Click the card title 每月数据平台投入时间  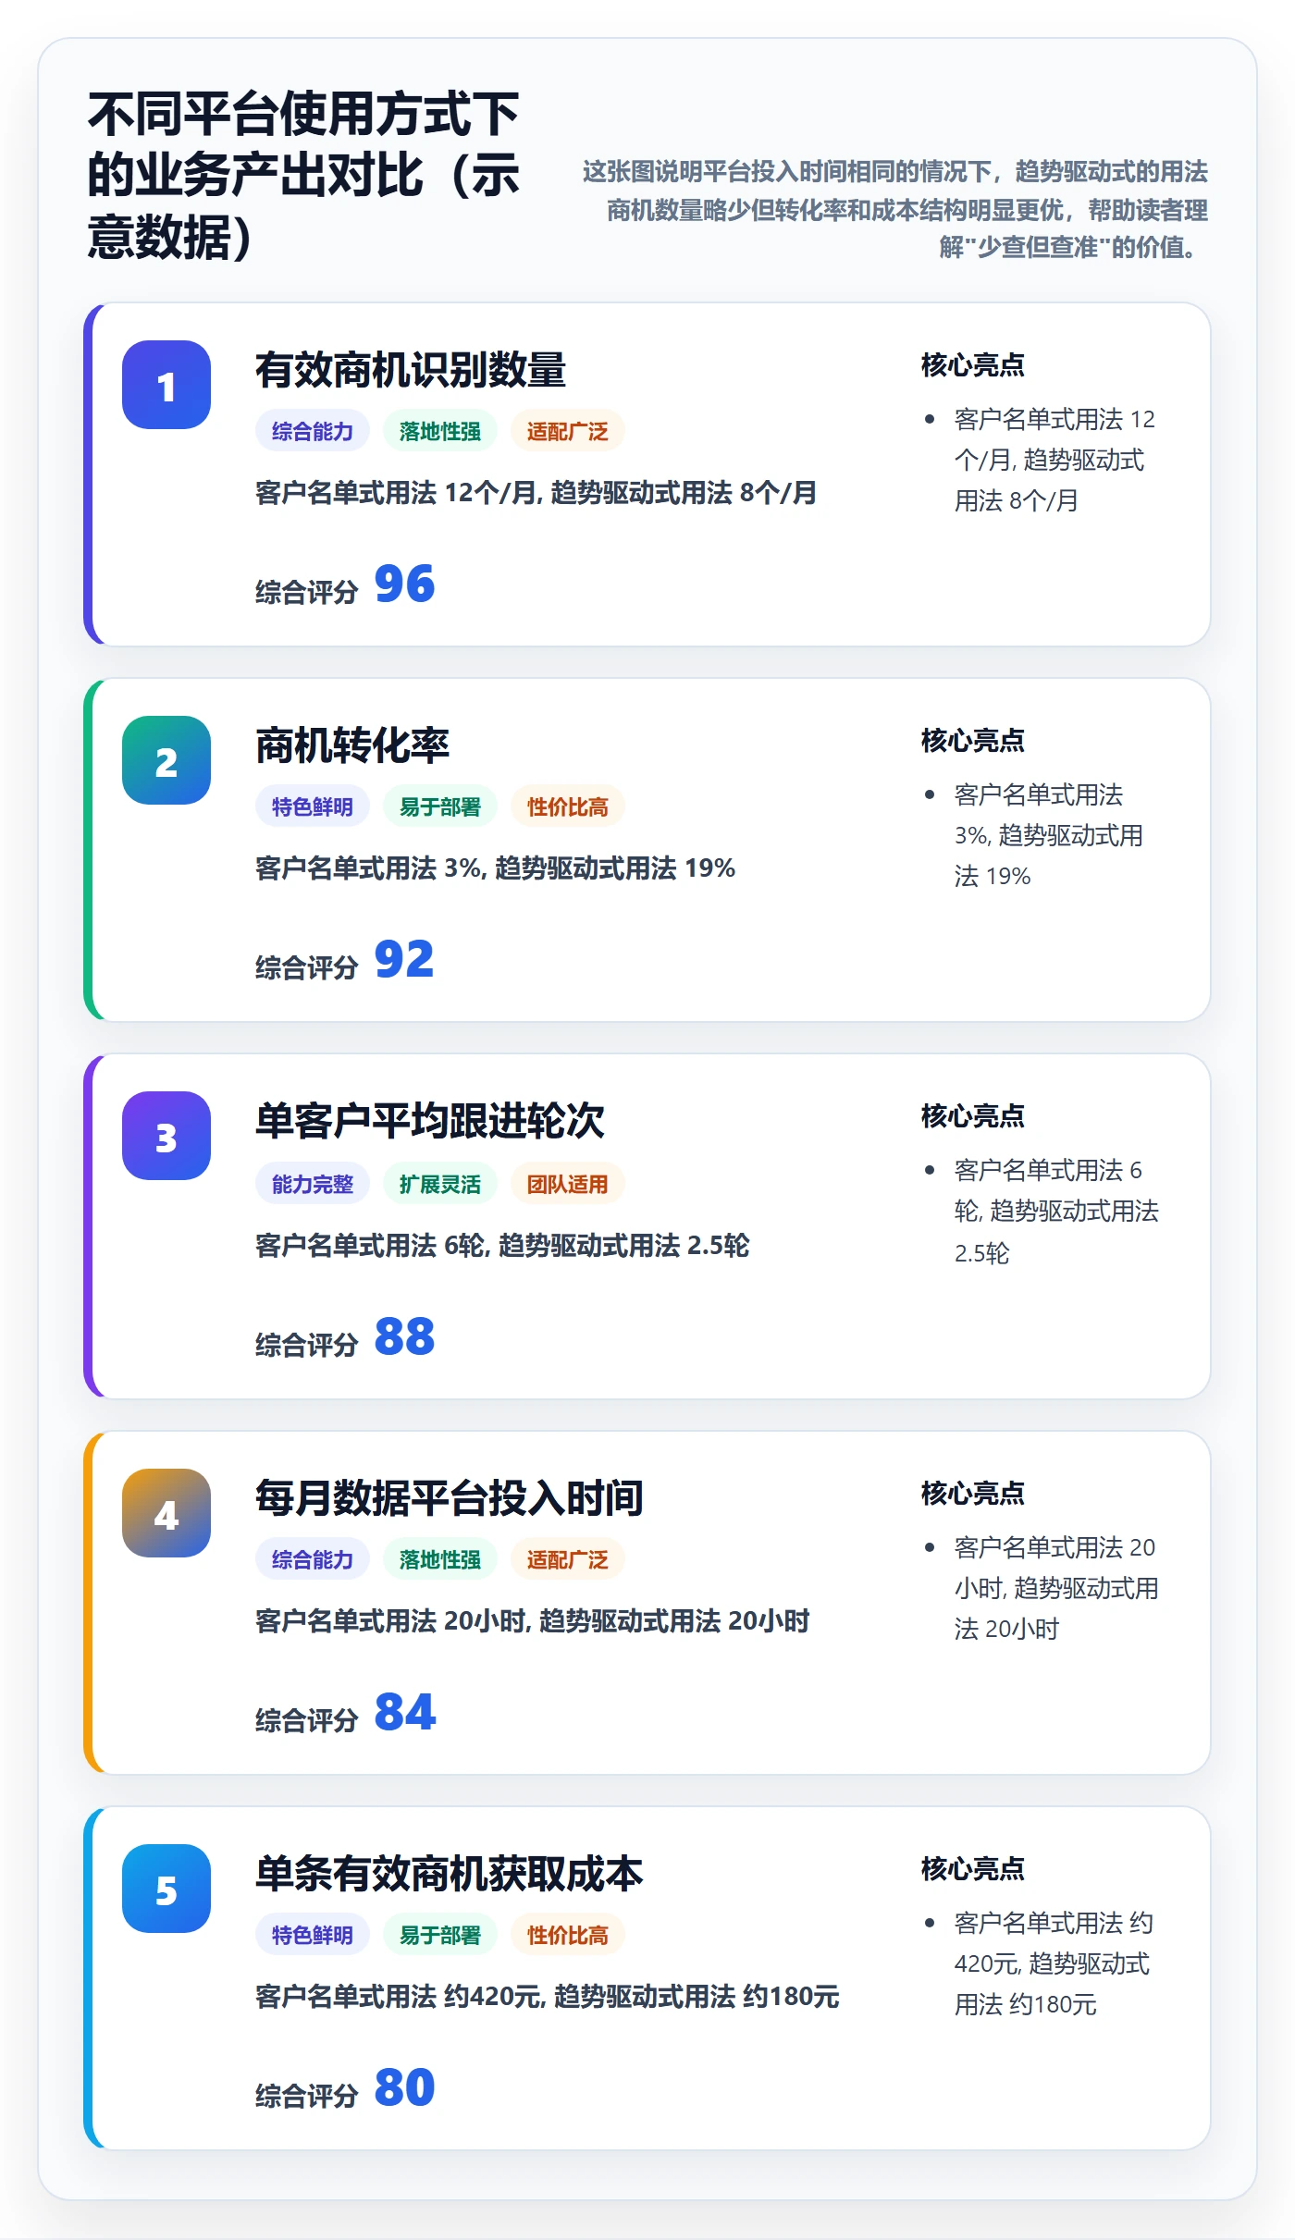coord(450,1498)
